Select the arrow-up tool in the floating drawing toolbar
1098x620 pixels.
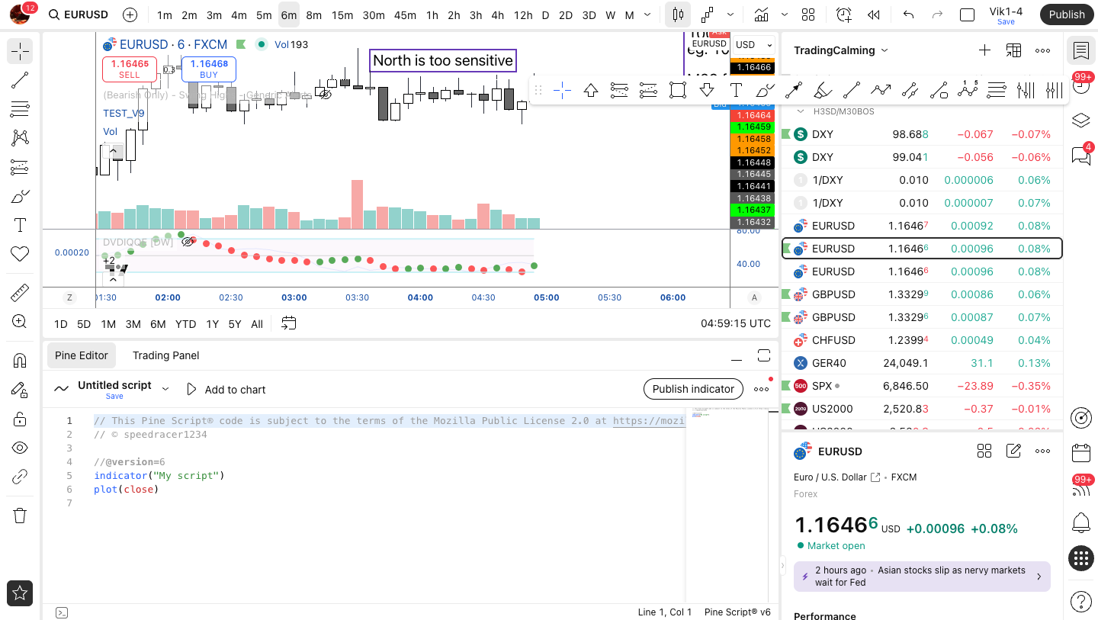click(591, 91)
